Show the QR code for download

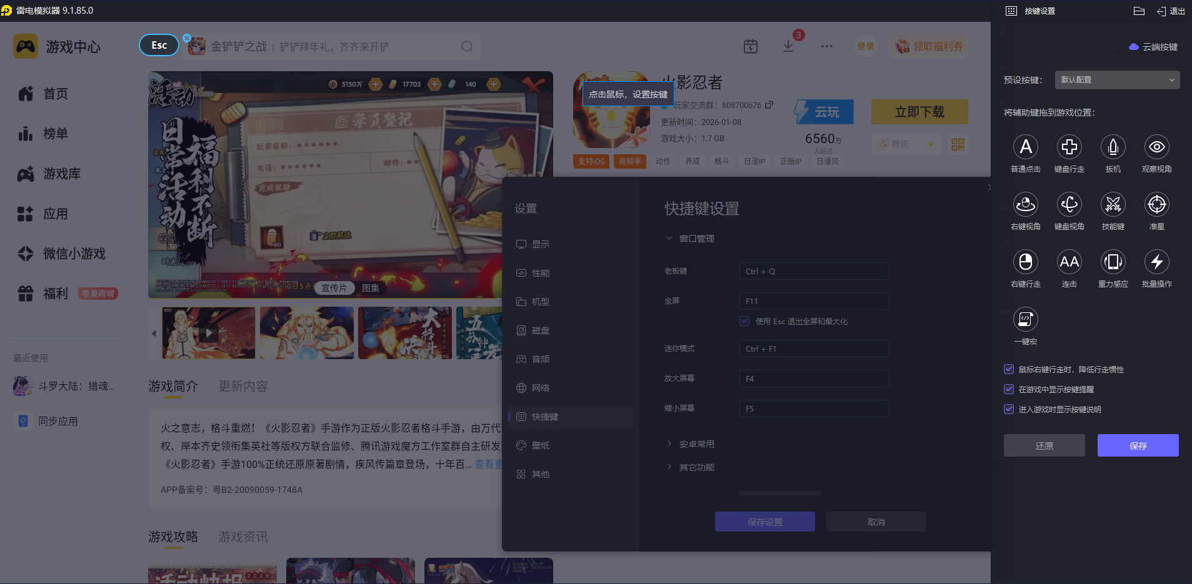point(958,144)
